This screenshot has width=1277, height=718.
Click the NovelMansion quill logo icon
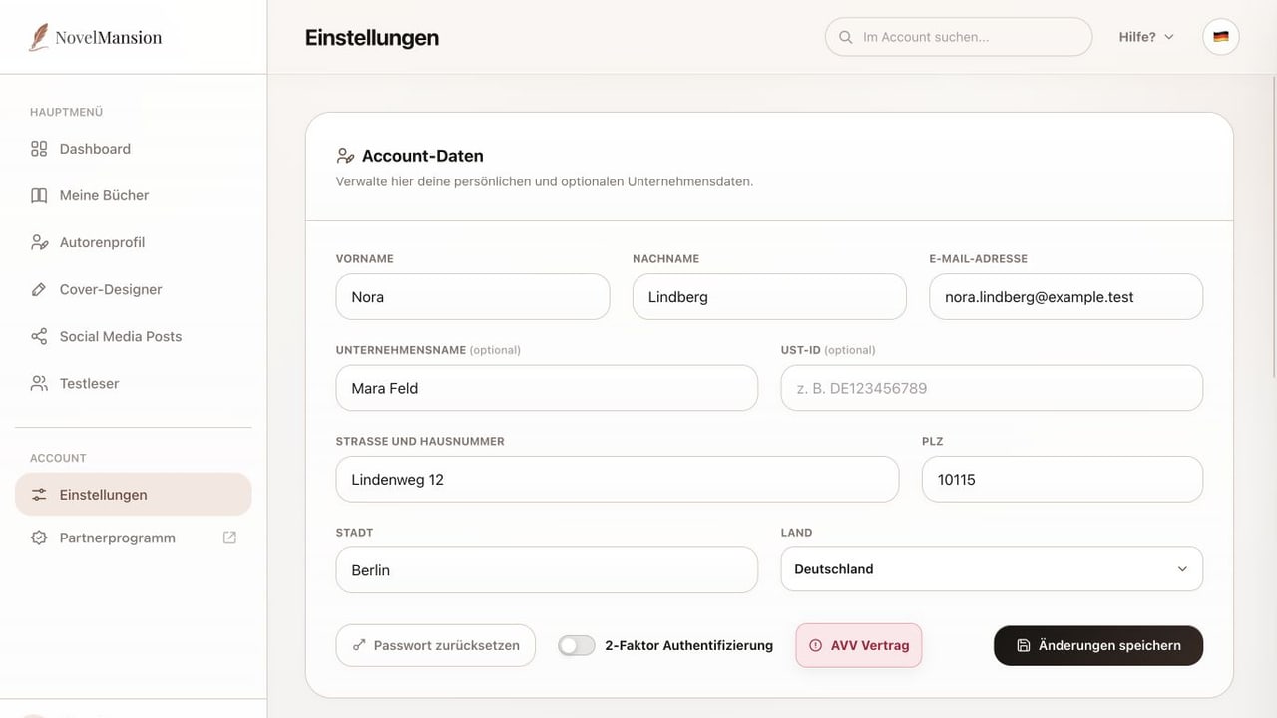[x=39, y=37]
